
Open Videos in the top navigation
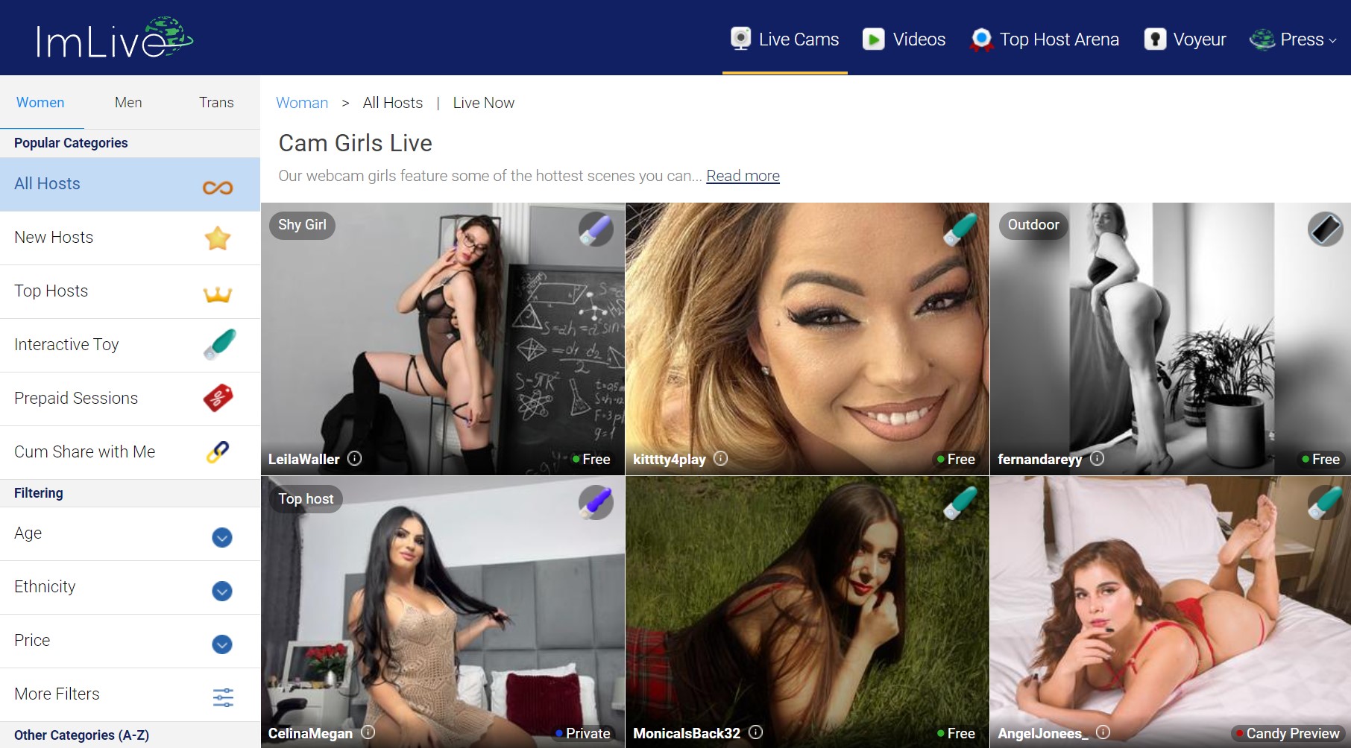click(x=904, y=39)
